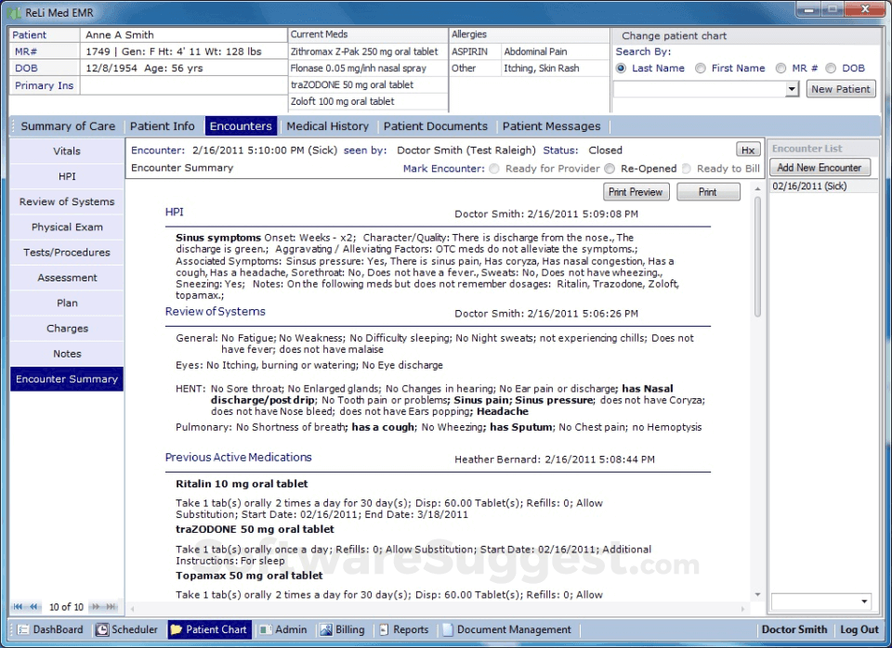Click the Print Preview button
The width and height of the screenshot is (892, 648).
[636, 191]
